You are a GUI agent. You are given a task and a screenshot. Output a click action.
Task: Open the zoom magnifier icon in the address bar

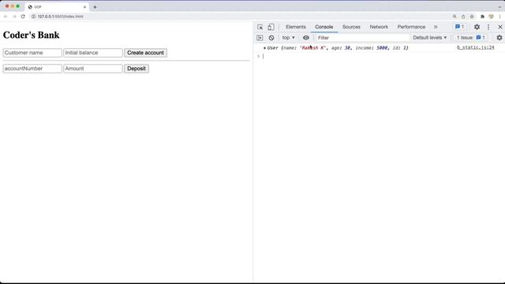[454, 17]
